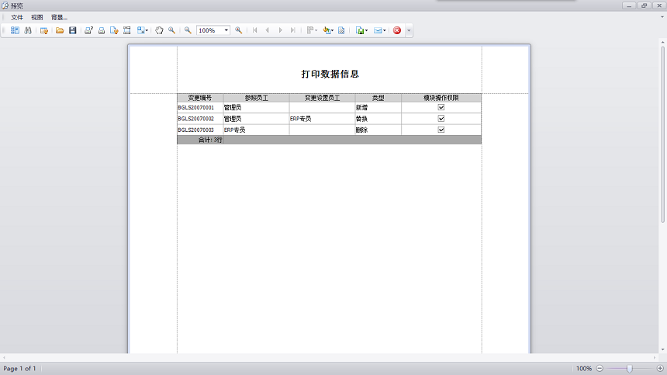Click the 参照员工 column header
The image size is (667, 375).
256,98
